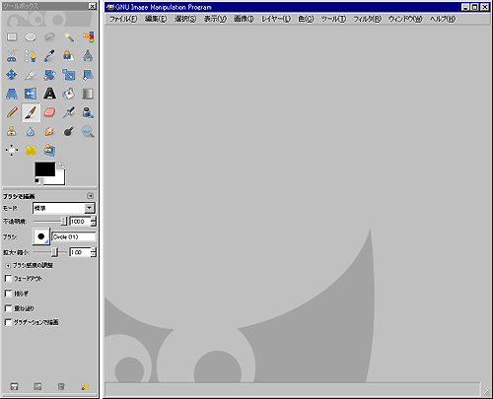
Task: Select the Color Picker eyedropper tool
Action: [x=49, y=56]
